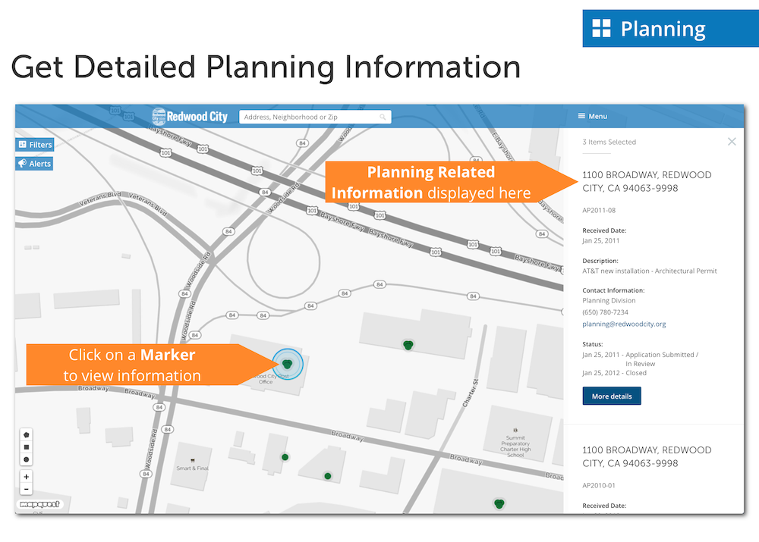Click the highlighted marker at Post Office
This screenshot has height=542, width=759.
(x=288, y=364)
